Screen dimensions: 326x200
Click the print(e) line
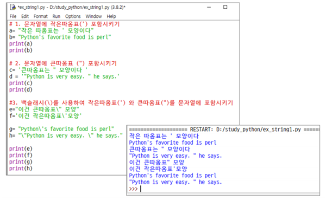coord(21,149)
